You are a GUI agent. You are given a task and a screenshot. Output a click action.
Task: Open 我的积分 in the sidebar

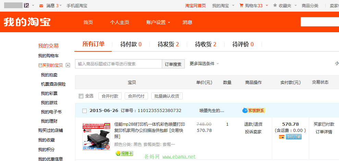click(46, 150)
